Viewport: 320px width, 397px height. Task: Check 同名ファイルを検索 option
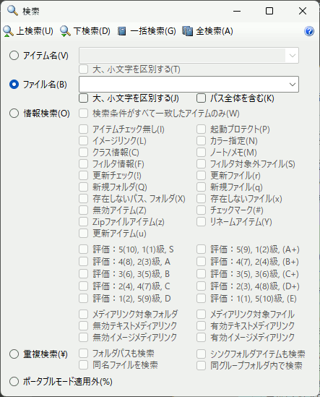pos(84,365)
